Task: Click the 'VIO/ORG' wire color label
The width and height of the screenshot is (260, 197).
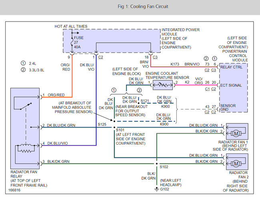Action: tap(199, 81)
